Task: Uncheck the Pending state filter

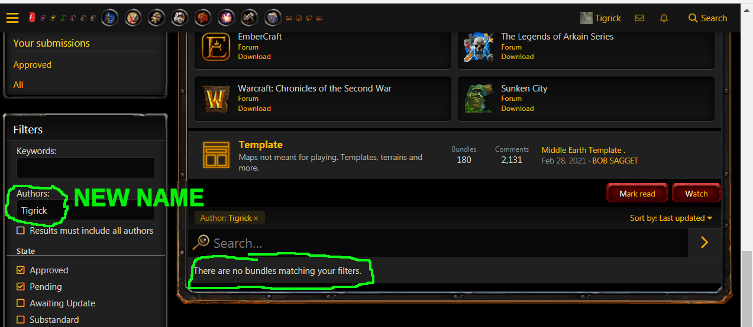Action: 21,287
